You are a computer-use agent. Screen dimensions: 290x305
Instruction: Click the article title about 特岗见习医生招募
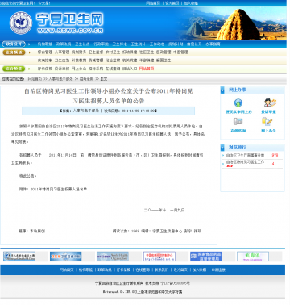(x=109, y=96)
